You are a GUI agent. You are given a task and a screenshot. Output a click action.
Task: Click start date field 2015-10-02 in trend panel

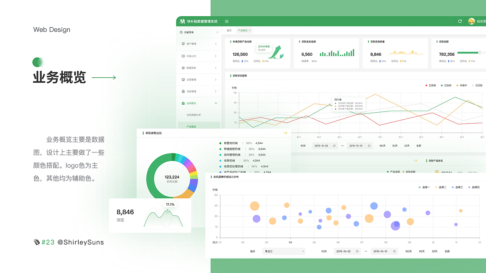coord(325,146)
